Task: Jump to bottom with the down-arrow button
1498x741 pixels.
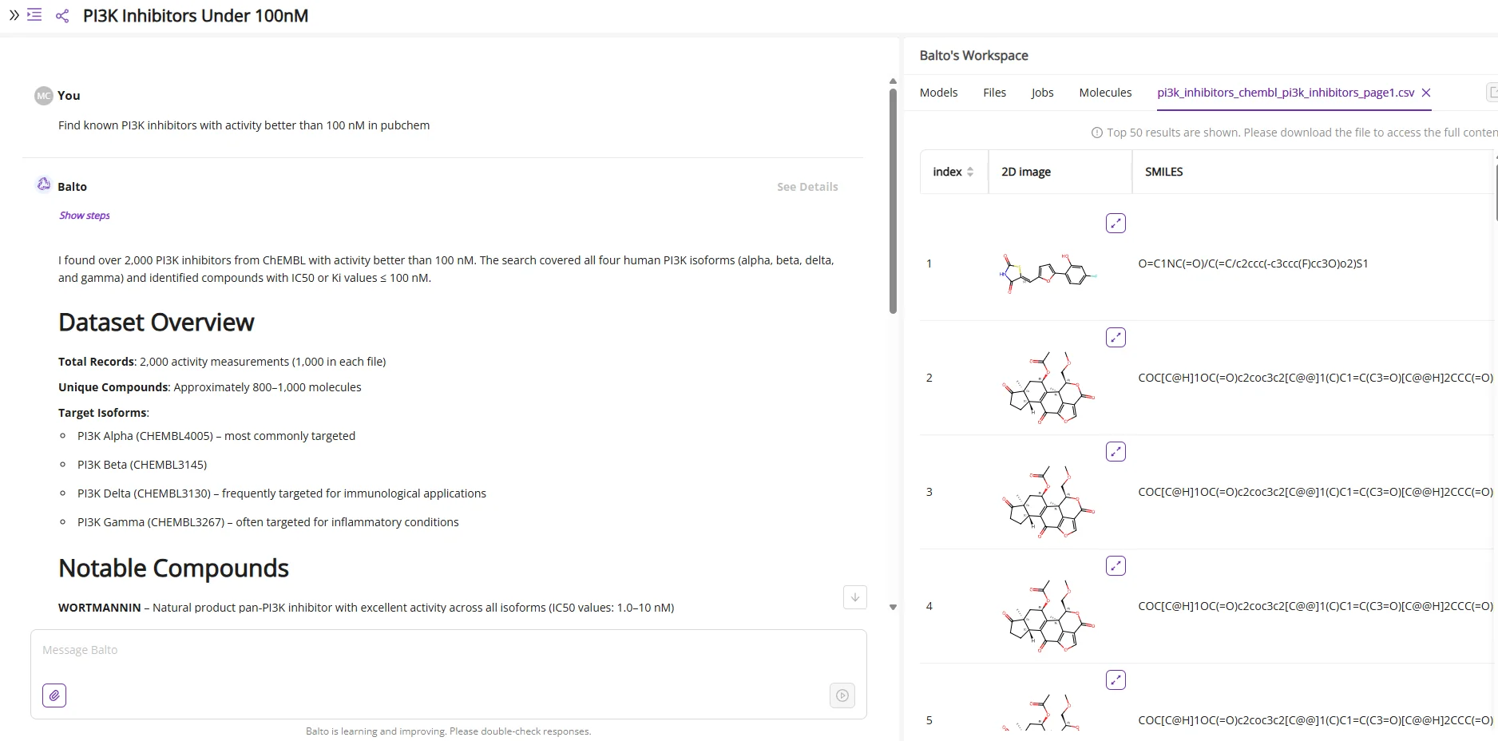Action: tap(854, 596)
